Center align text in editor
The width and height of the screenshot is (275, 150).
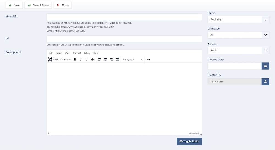coord(106,59)
